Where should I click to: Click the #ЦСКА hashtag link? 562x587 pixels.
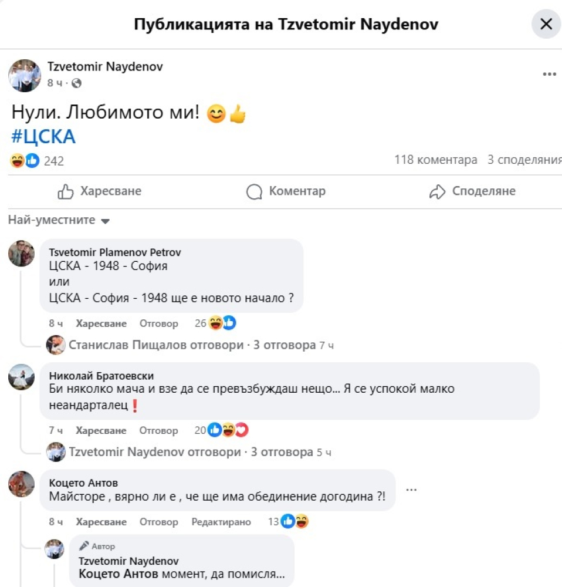coord(43,136)
